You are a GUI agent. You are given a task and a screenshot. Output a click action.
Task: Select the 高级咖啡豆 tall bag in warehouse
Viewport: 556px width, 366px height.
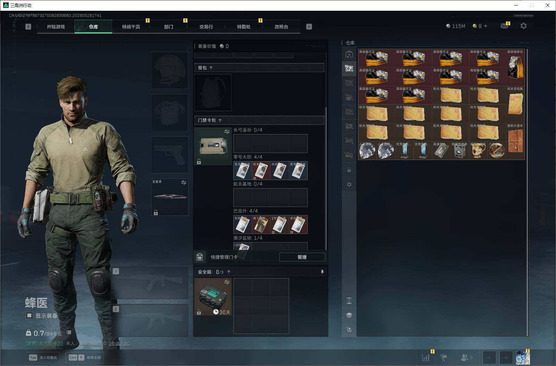click(515, 68)
